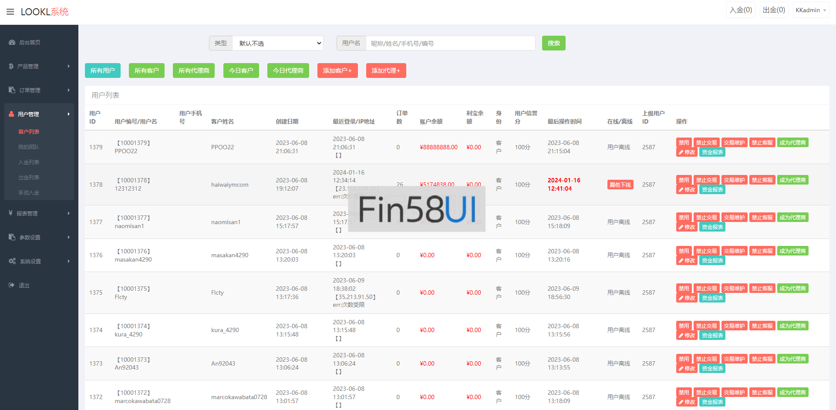This screenshot has width=836, height=410.
Task: Click the 添加客户+ button
Action: (x=337, y=71)
